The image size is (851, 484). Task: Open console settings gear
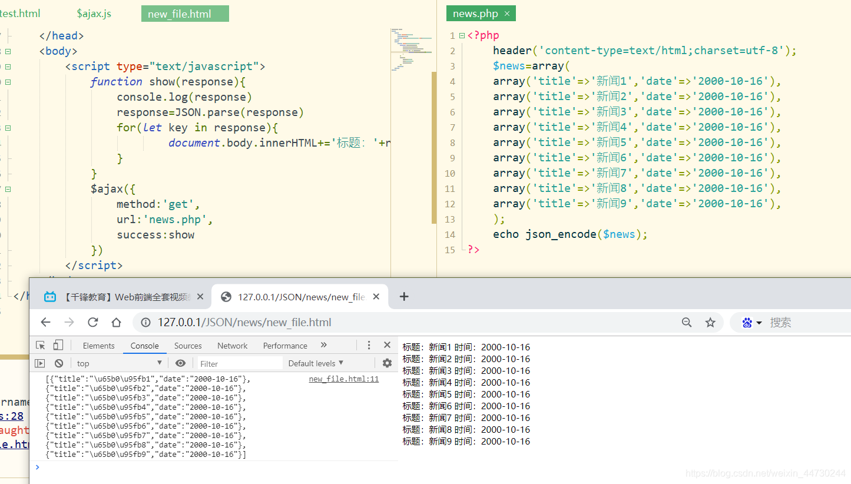[387, 363]
